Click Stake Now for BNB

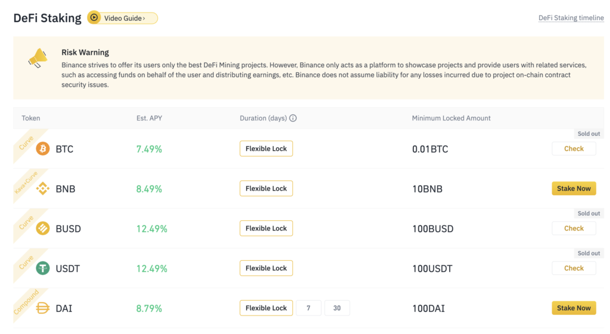574,189
